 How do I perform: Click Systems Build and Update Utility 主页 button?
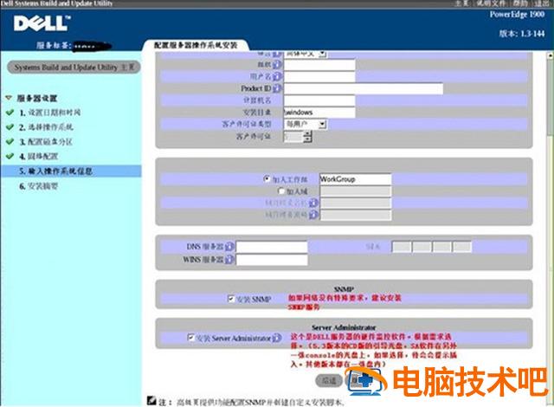[x=74, y=68]
